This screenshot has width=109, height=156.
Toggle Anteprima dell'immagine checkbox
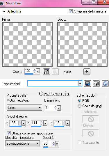tap(71, 11)
